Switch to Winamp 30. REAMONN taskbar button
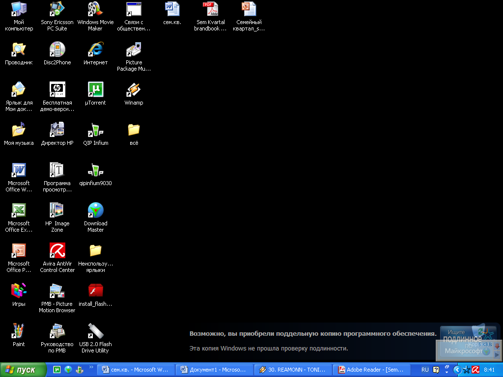Viewport: 503px width, 377px height. (293, 370)
